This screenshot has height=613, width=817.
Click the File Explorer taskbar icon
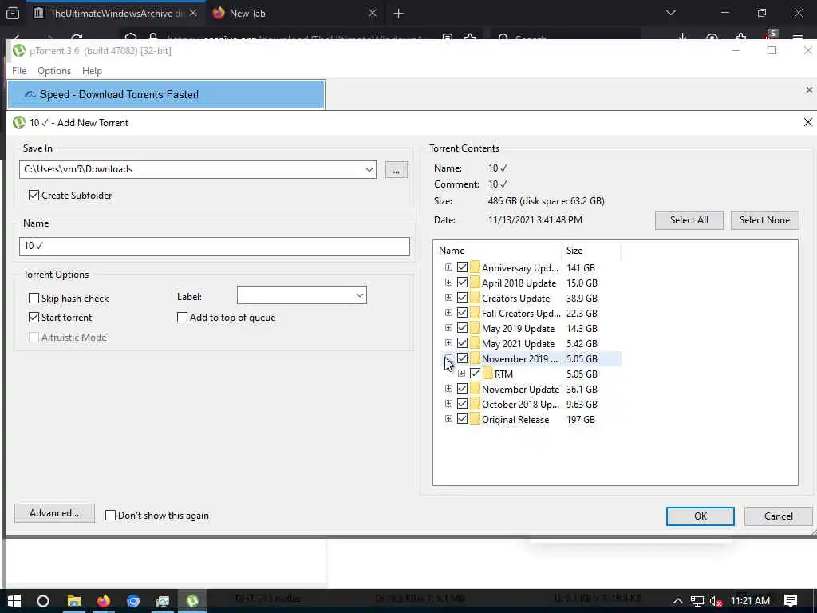74,601
